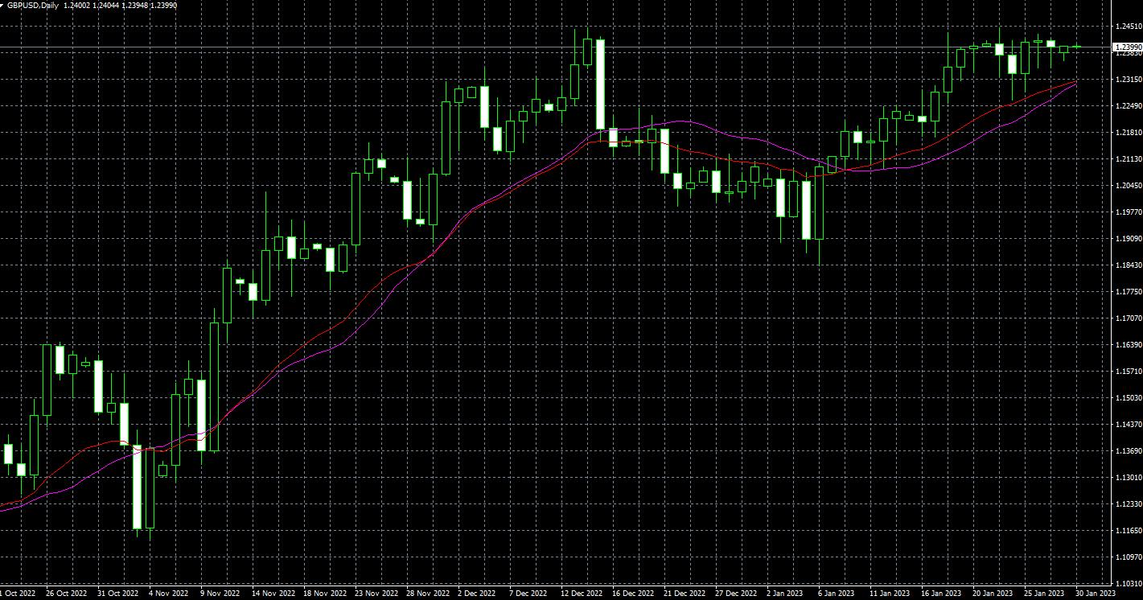Click the 1.19090 price scale label
The image size is (1143, 600).
click(x=1128, y=239)
